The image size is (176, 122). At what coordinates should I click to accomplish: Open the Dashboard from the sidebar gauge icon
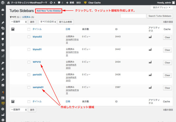[x=3, y=10]
